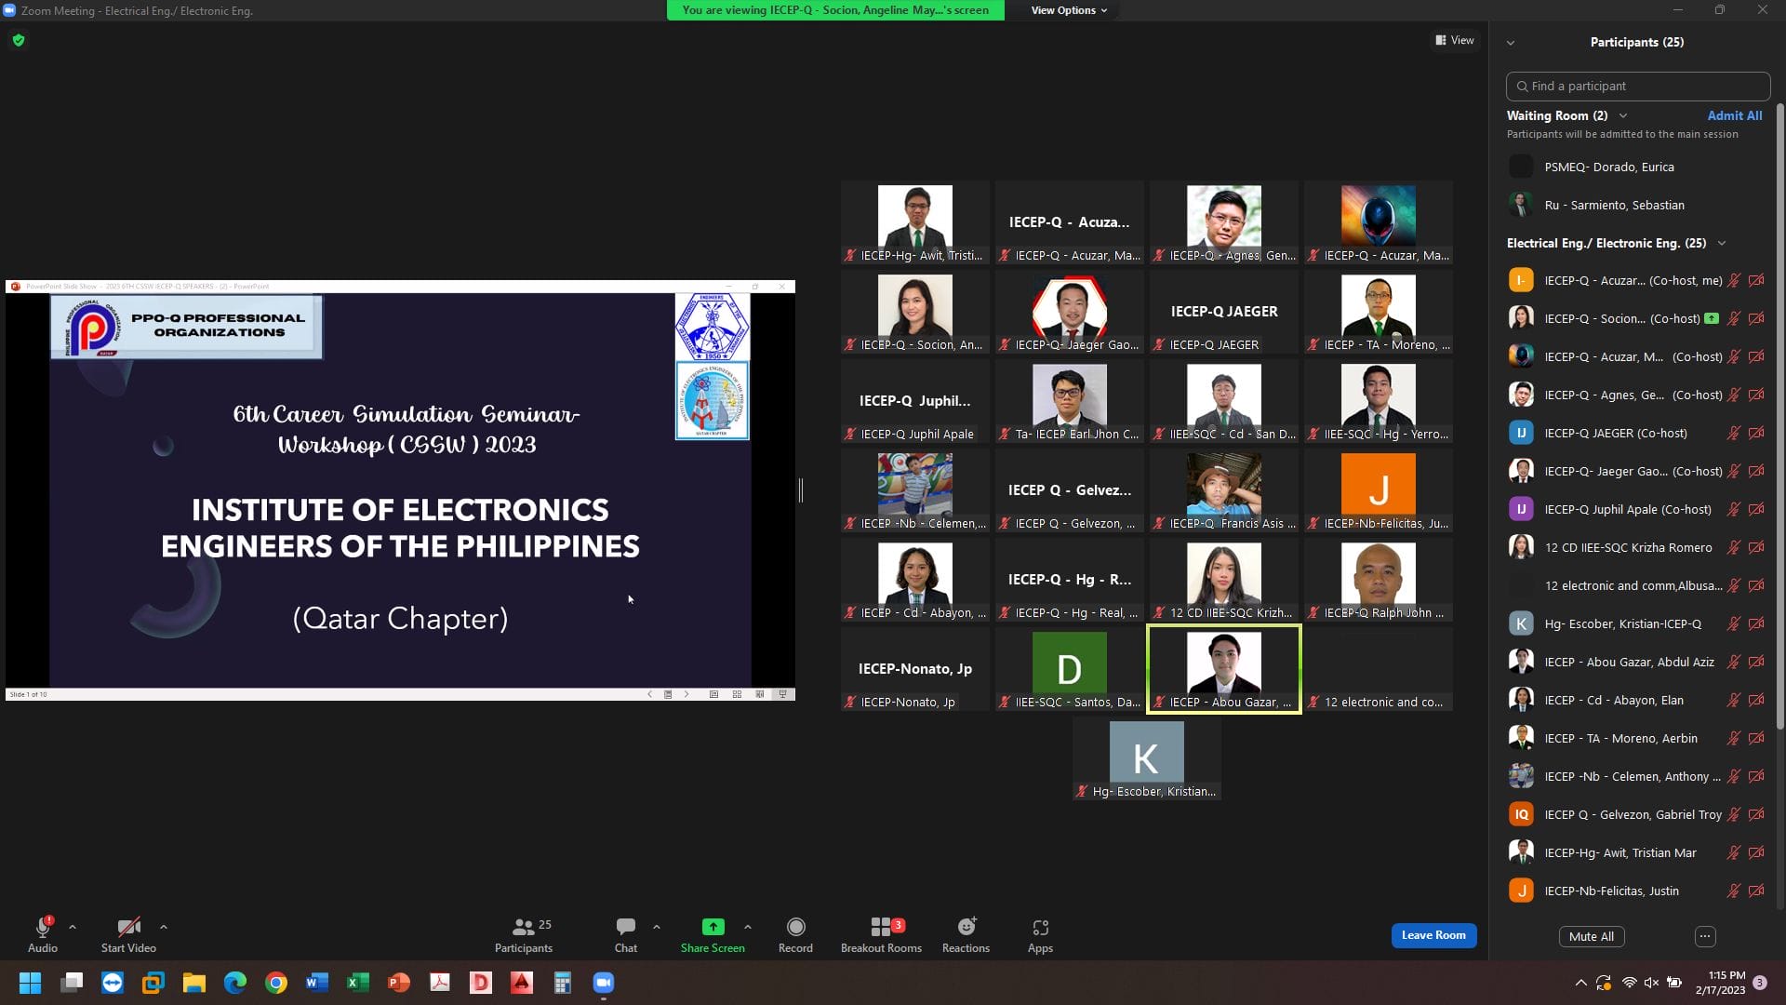Click next slide arrow in PowerPoint slideshow bar
This screenshot has width=1786, height=1005.
pos(686,694)
